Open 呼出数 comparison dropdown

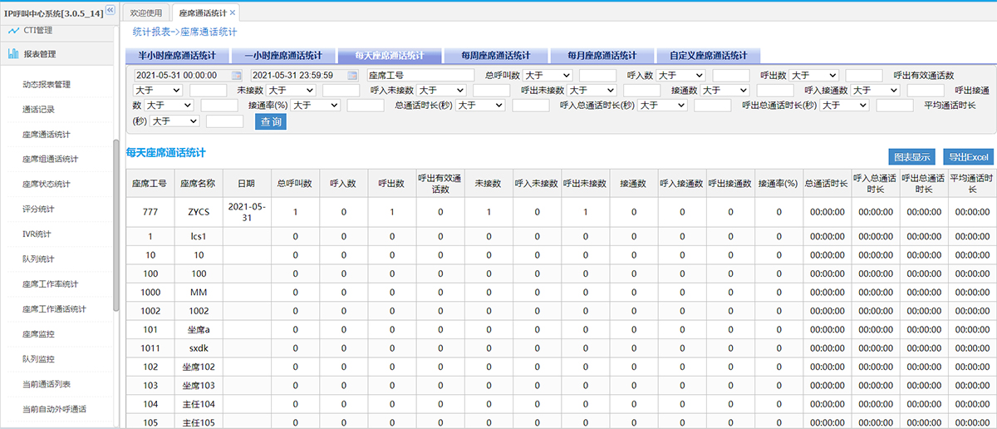pos(813,75)
